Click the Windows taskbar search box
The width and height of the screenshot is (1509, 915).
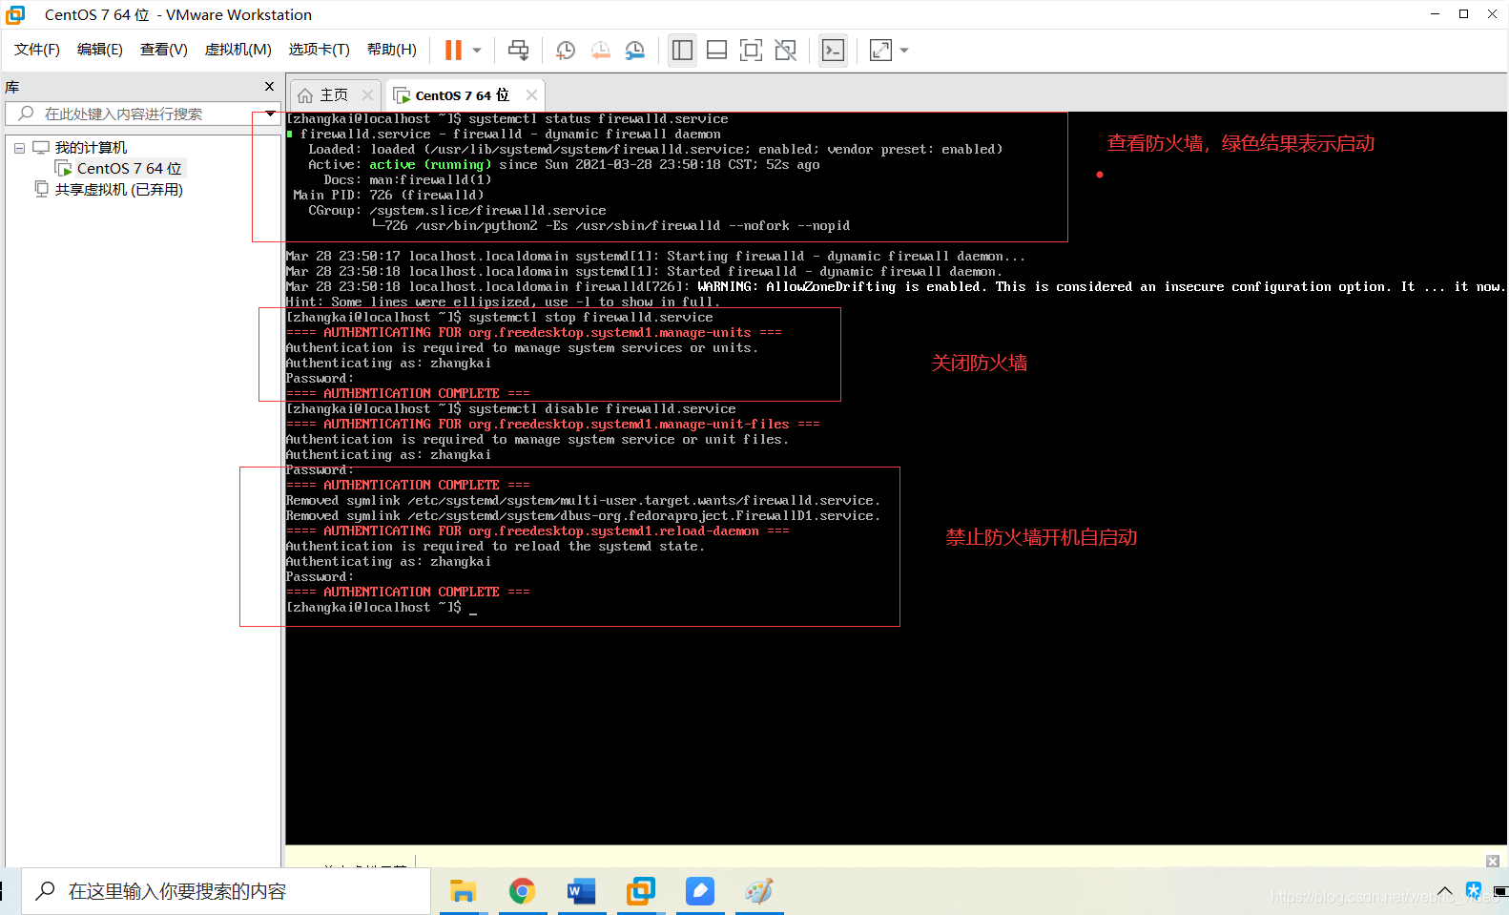(226, 891)
